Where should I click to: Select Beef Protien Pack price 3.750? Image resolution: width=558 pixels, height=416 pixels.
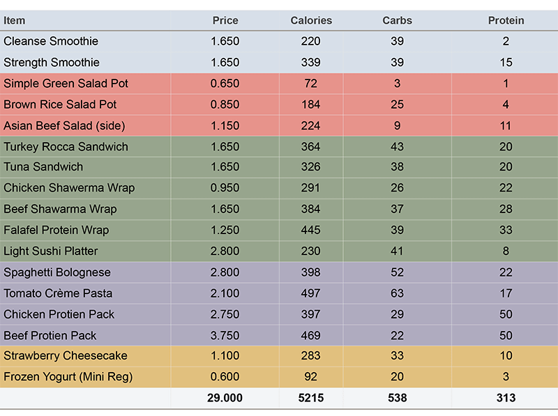click(225, 336)
